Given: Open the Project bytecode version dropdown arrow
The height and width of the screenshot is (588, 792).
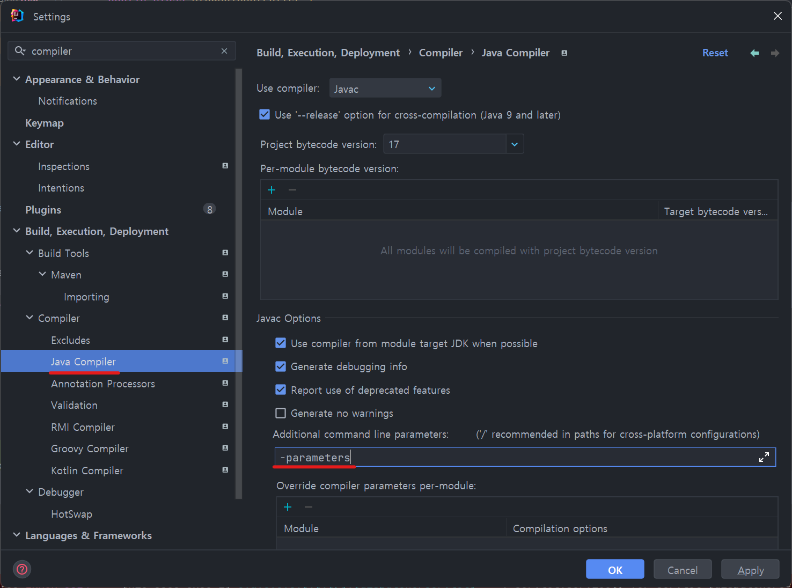Looking at the screenshot, I should click(x=515, y=144).
